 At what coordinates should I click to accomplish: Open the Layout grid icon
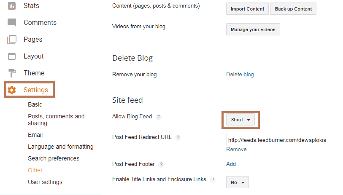click(12, 56)
